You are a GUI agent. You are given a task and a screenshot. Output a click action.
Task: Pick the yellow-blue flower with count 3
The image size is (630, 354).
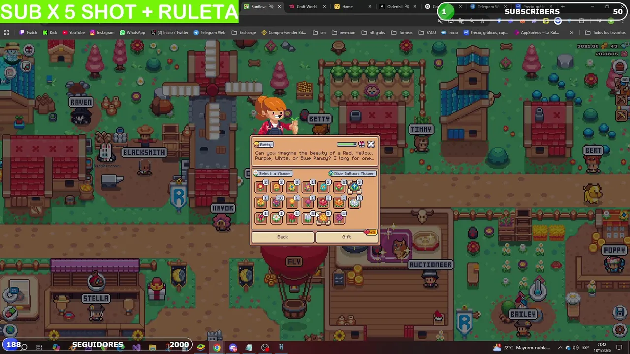(292, 187)
